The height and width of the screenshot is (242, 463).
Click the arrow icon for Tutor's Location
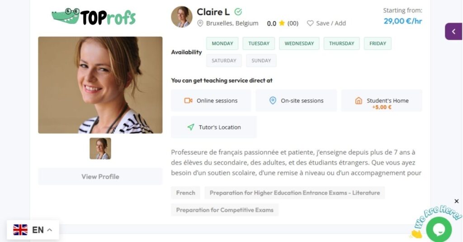[x=191, y=127]
